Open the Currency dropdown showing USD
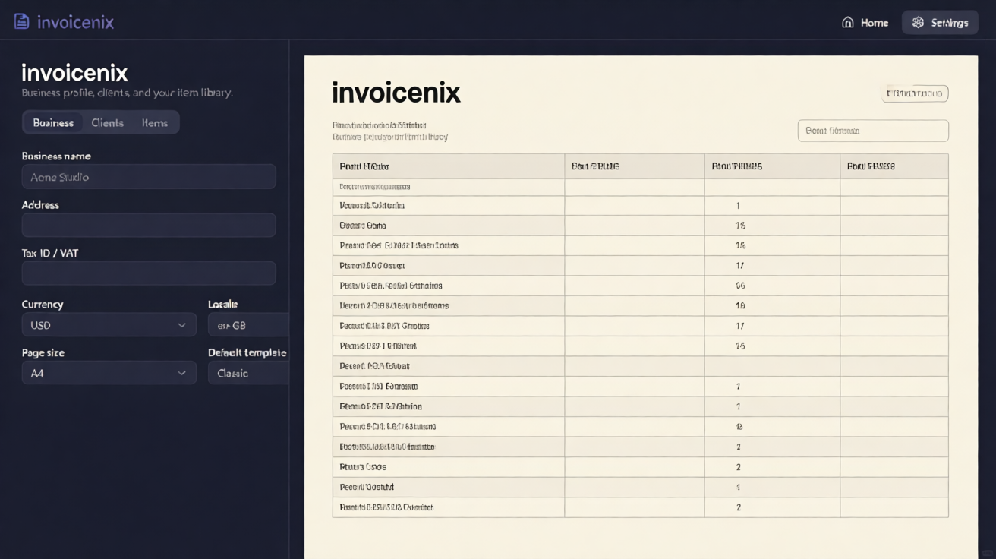Viewport: 996px width, 559px height. [x=109, y=325]
